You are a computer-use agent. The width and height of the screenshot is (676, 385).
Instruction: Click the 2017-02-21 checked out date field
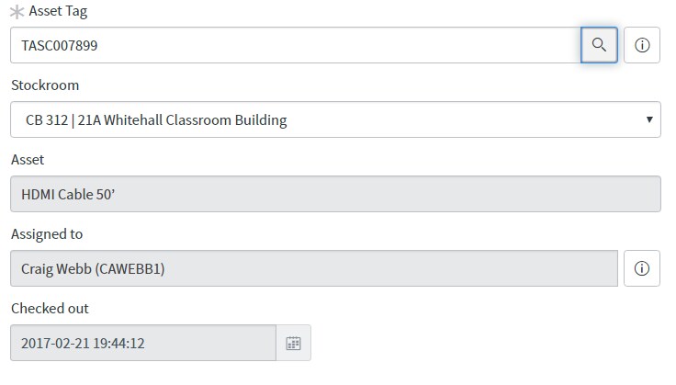click(x=143, y=343)
